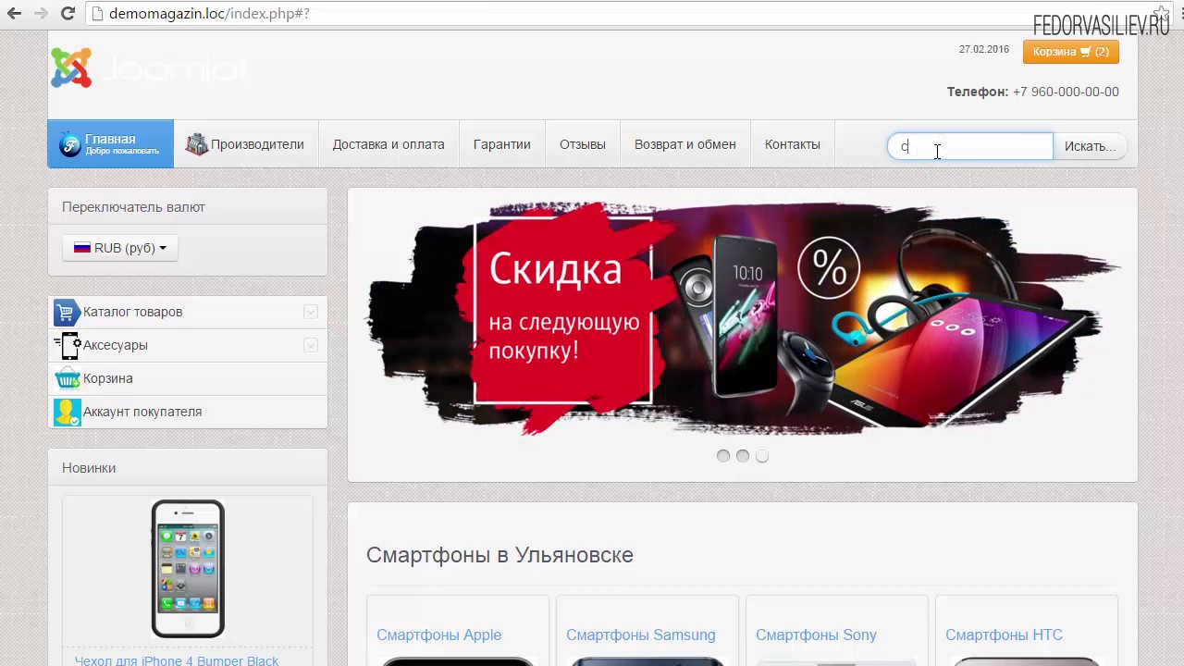The height and width of the screenshot is (666, 1184).
Task: Click the shopping cart icon beside Каталог товаров
Action: point(67,312)
